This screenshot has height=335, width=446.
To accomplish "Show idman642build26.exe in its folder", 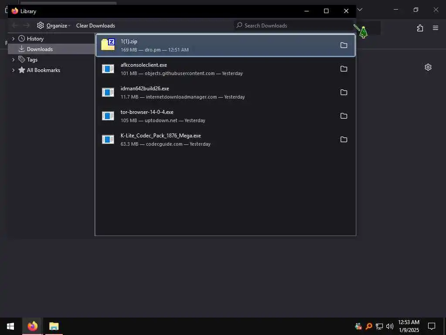I will click(x=344, y=92).
